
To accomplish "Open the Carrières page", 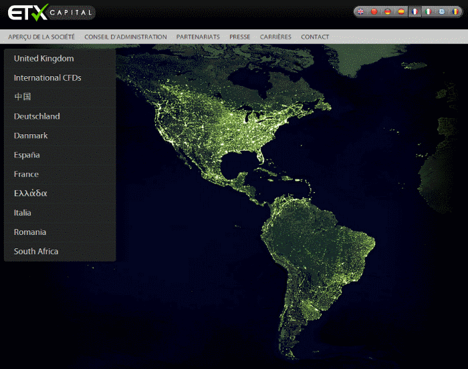I will tap(275, 37).
